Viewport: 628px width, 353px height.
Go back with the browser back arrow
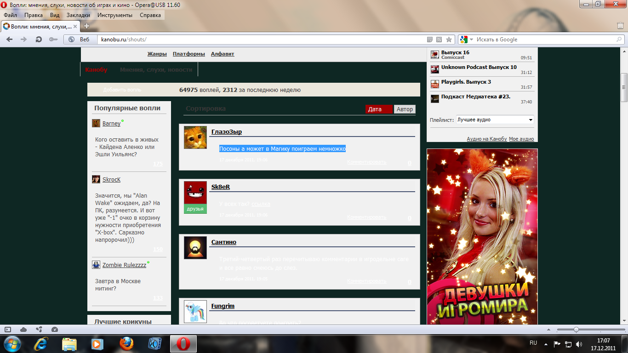click(x=9, y=40)
